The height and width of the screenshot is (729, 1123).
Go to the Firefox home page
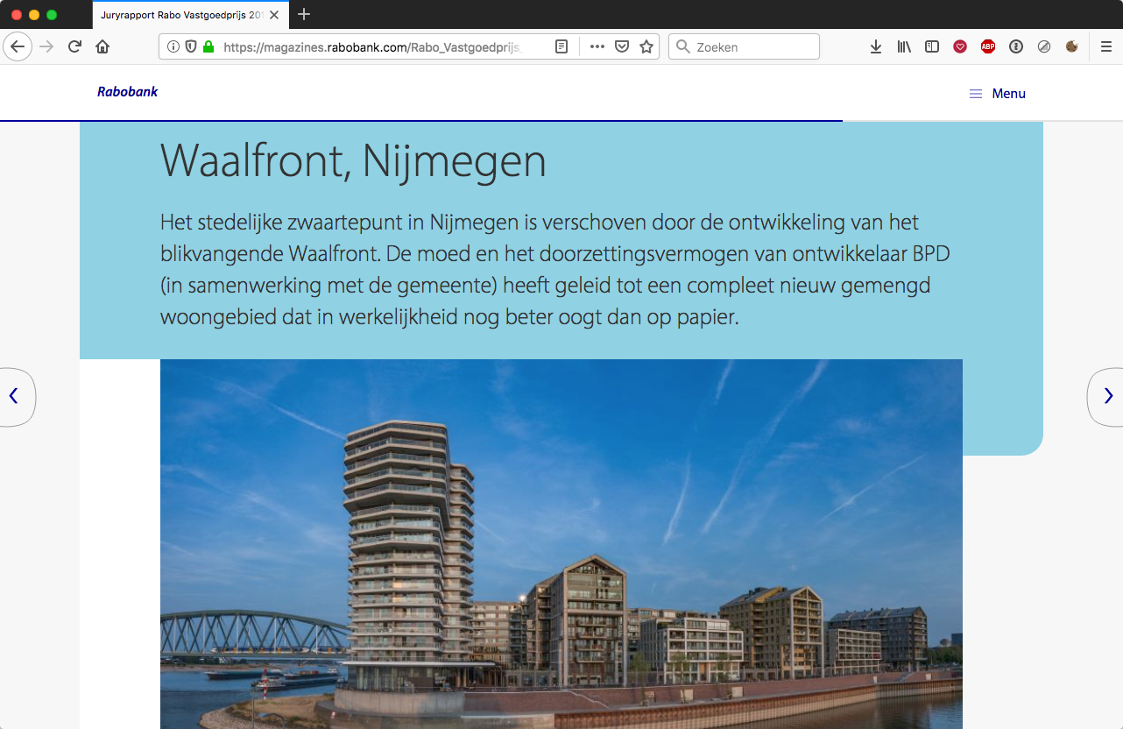102,46
